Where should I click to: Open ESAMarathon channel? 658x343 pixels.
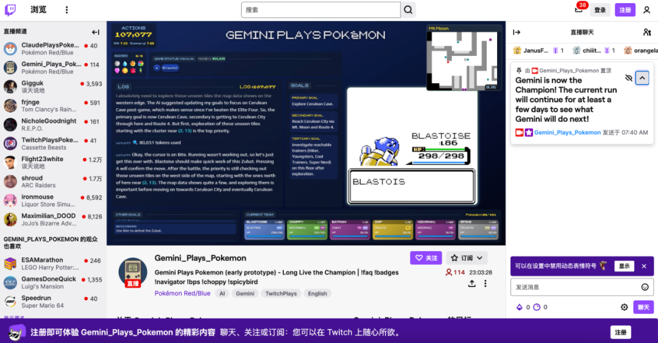(x=52, y=263)
